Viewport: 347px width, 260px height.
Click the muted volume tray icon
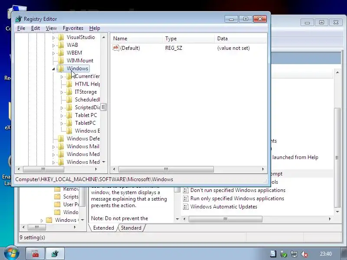[x=304, y=254]
